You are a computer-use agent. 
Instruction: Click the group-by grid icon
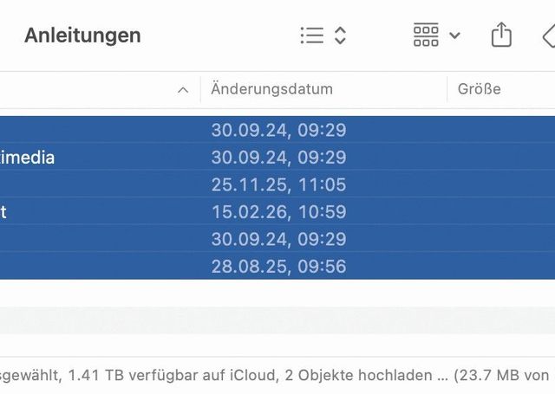coord(426,36)
